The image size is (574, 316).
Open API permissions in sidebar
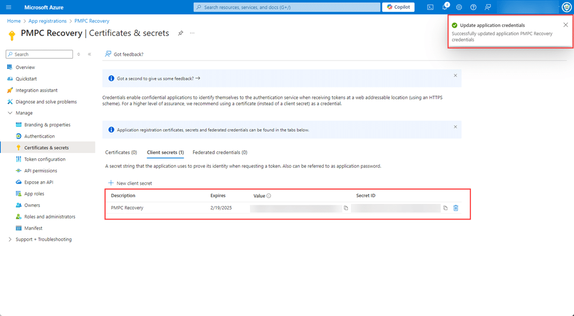[41, 171]
